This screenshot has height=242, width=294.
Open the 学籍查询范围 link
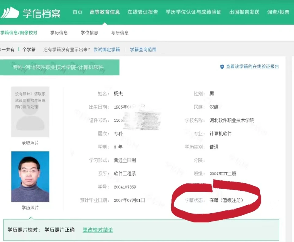143,50
